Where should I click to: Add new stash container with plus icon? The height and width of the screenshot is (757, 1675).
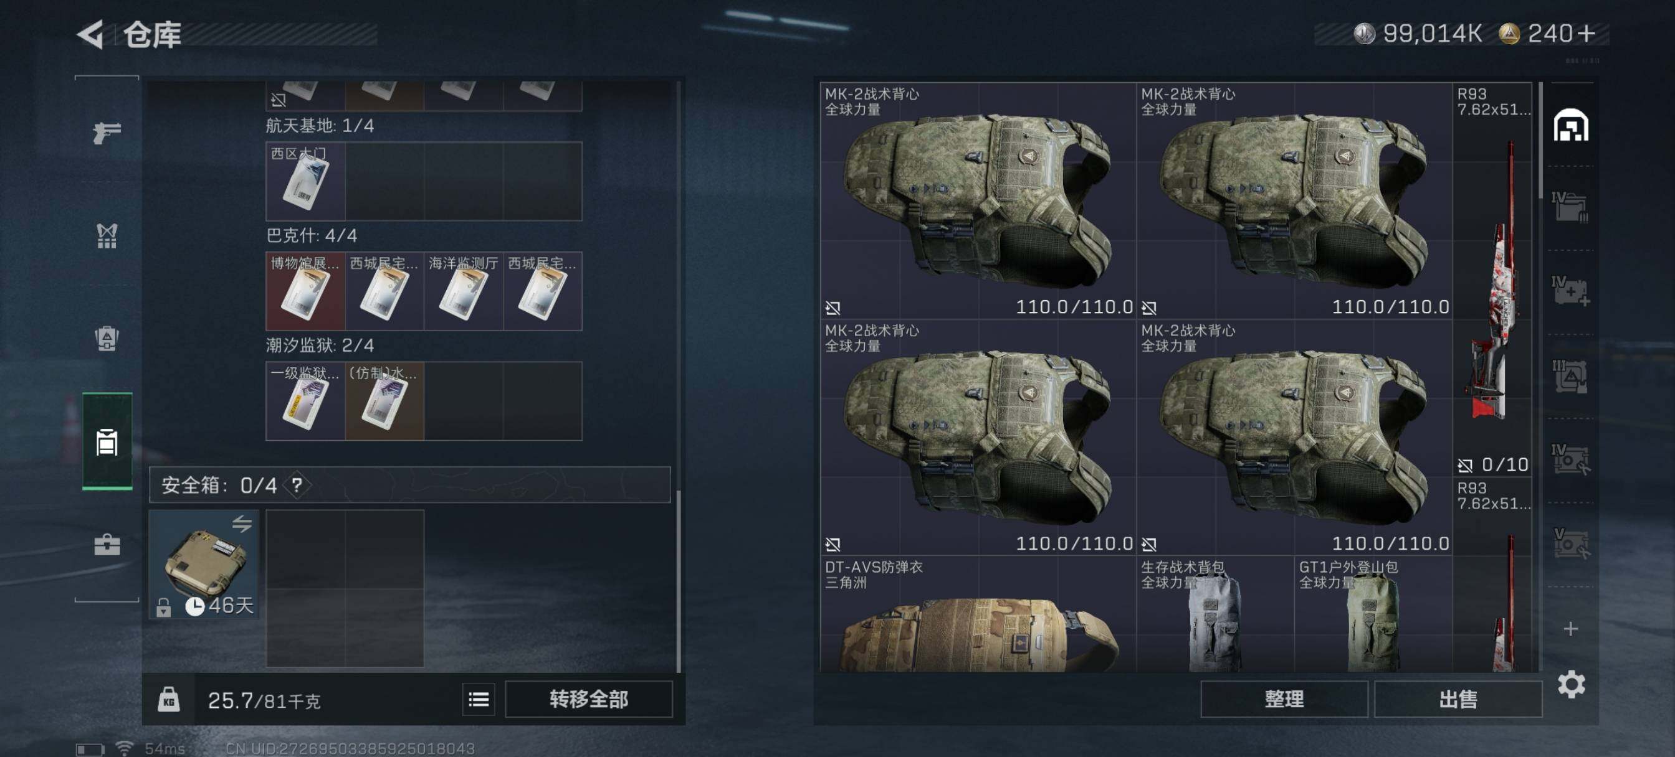(x=1570, y=628)
